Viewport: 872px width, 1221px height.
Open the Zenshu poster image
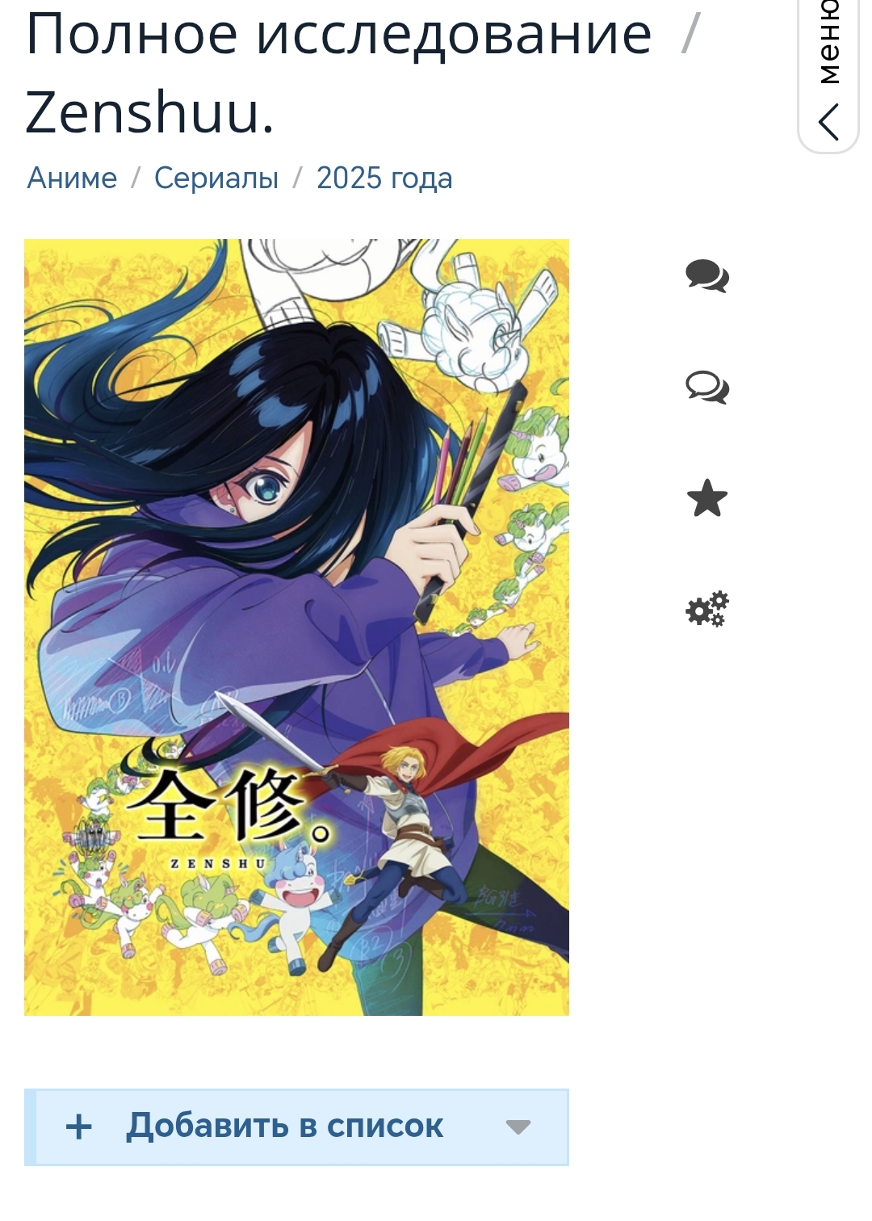[x=296, y=627]
